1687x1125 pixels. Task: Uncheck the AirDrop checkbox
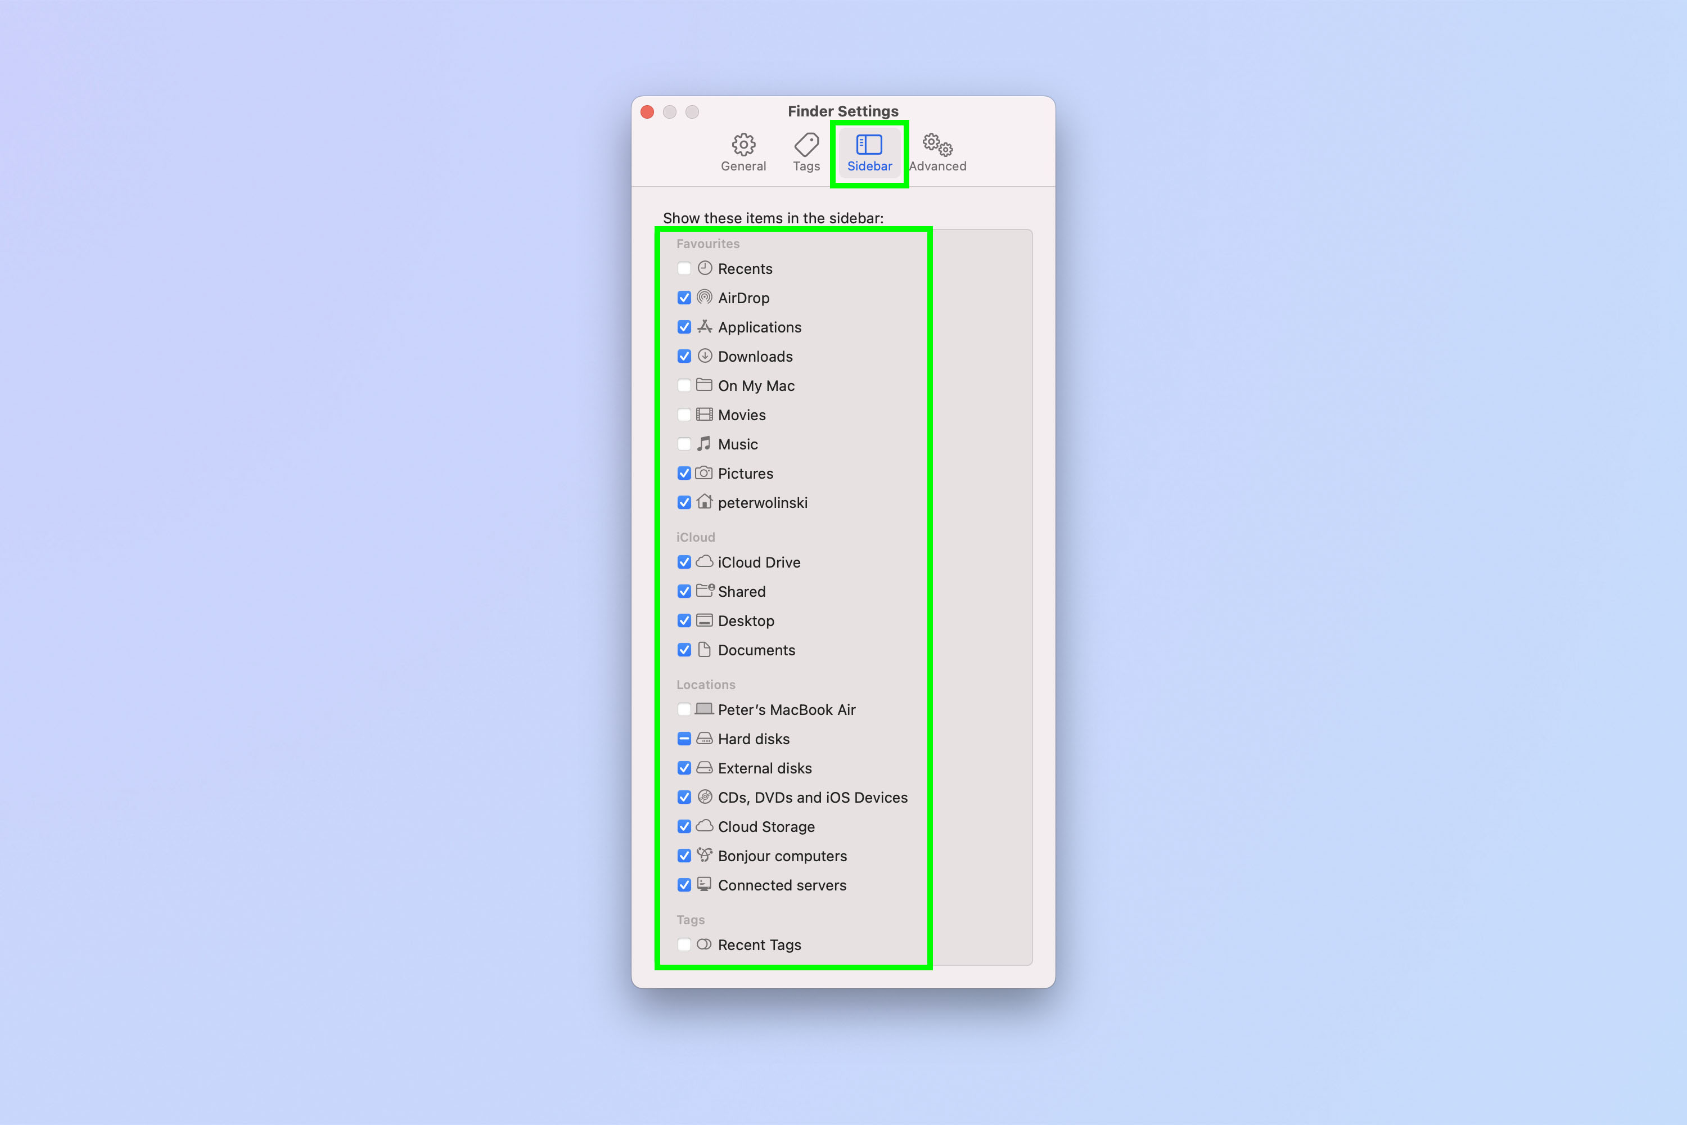(x=684, y=298)
